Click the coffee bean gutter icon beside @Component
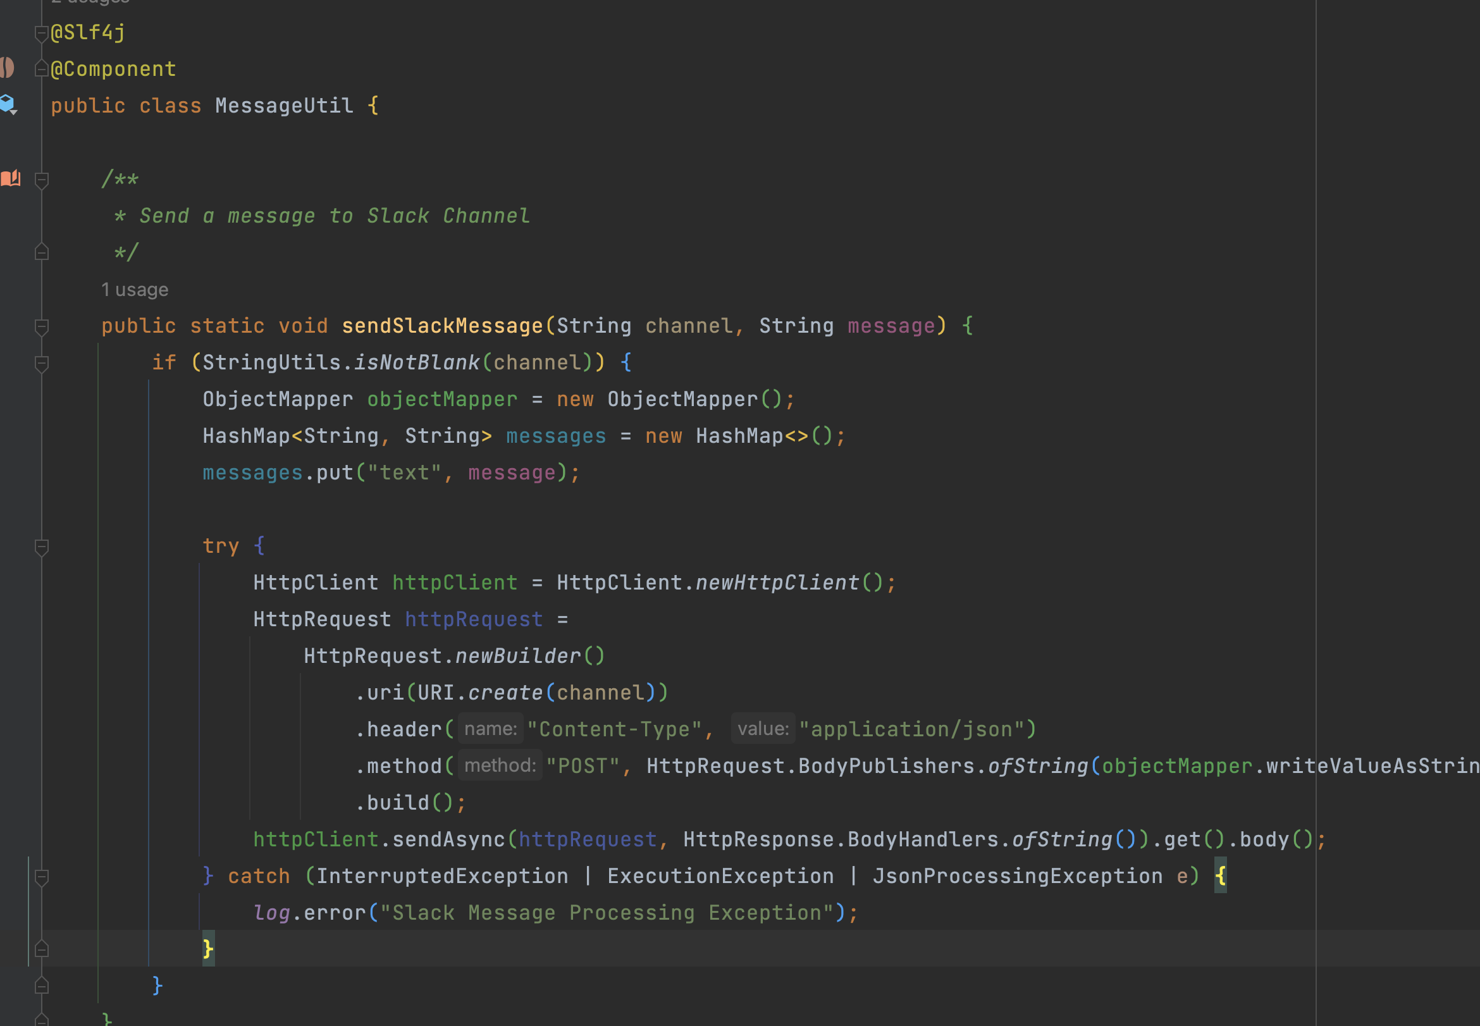This screenshot has width=1480, height=1026. tap(7, 68)
